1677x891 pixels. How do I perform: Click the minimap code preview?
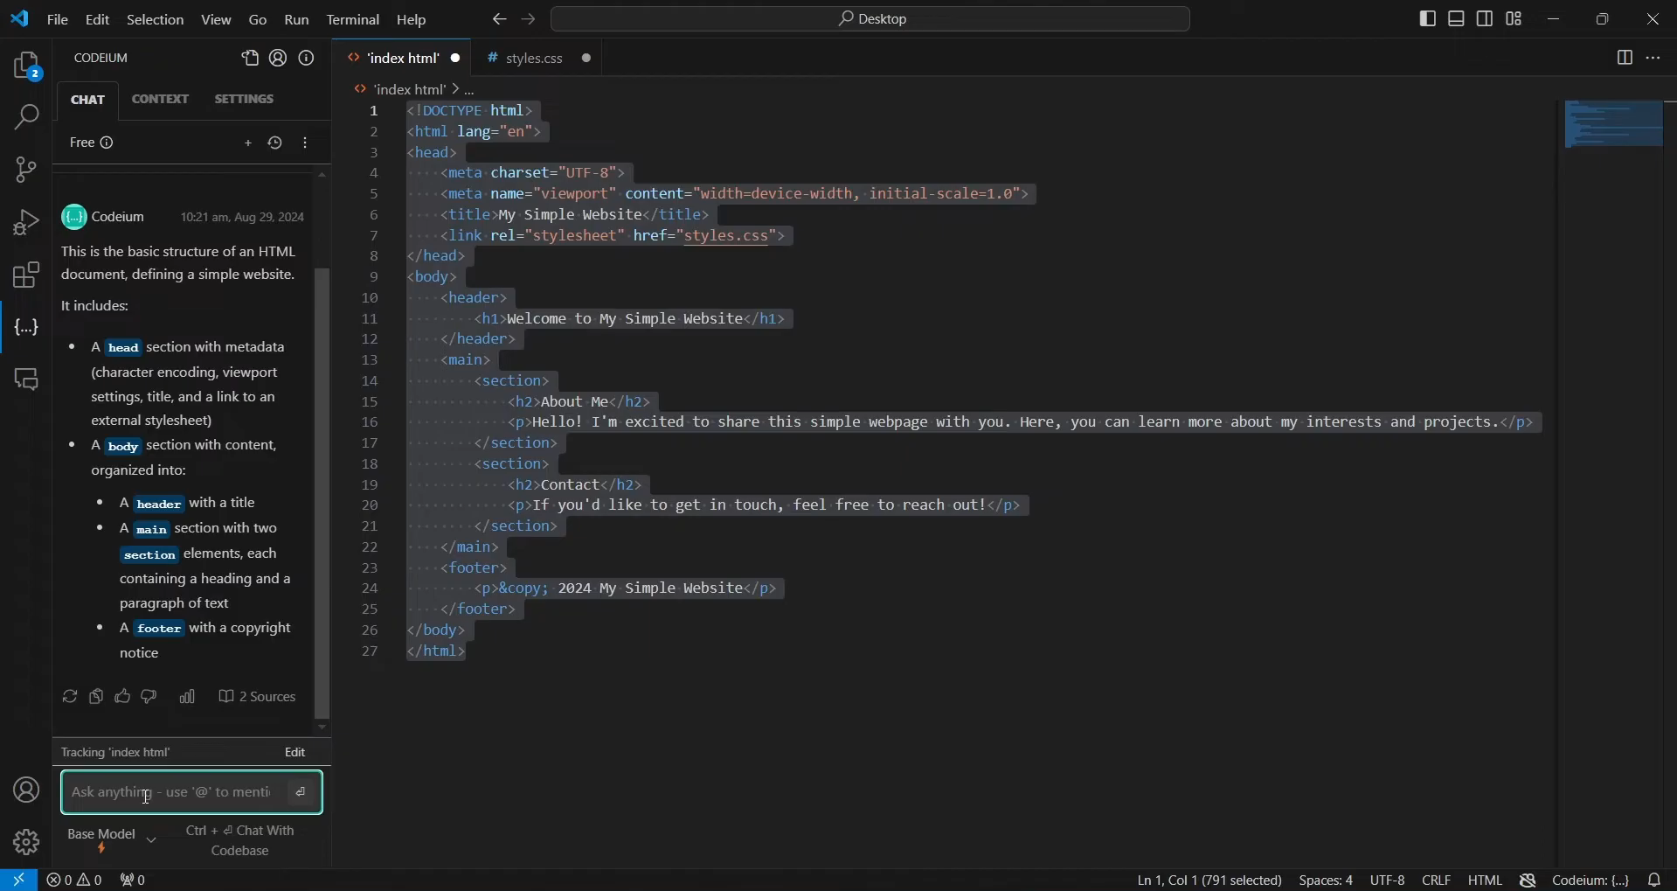(1613, 123)
